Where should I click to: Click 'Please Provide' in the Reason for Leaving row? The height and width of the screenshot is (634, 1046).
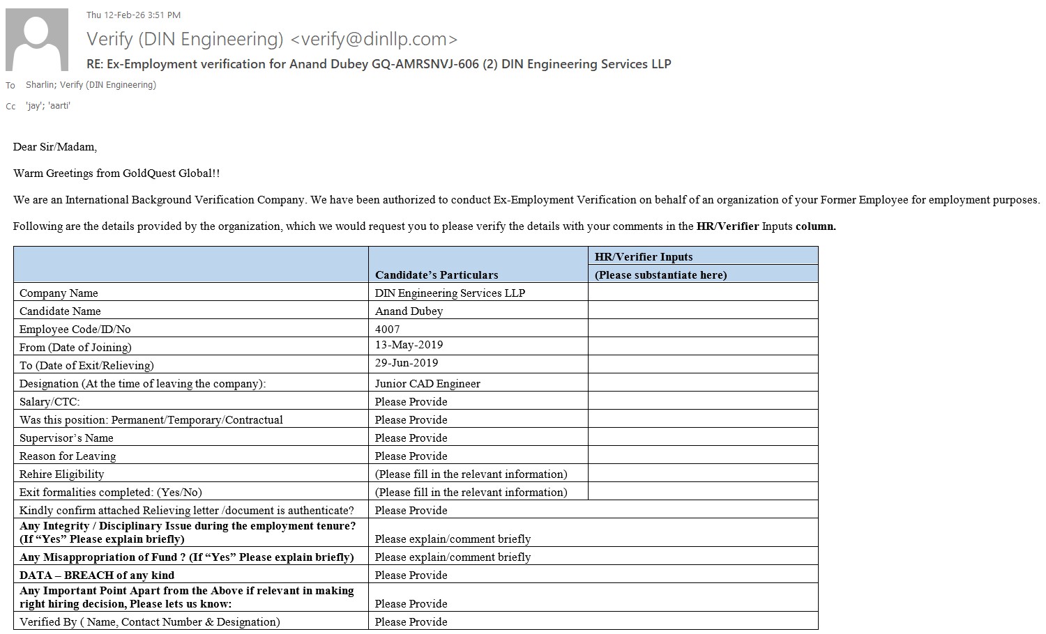tap(411, 456)
